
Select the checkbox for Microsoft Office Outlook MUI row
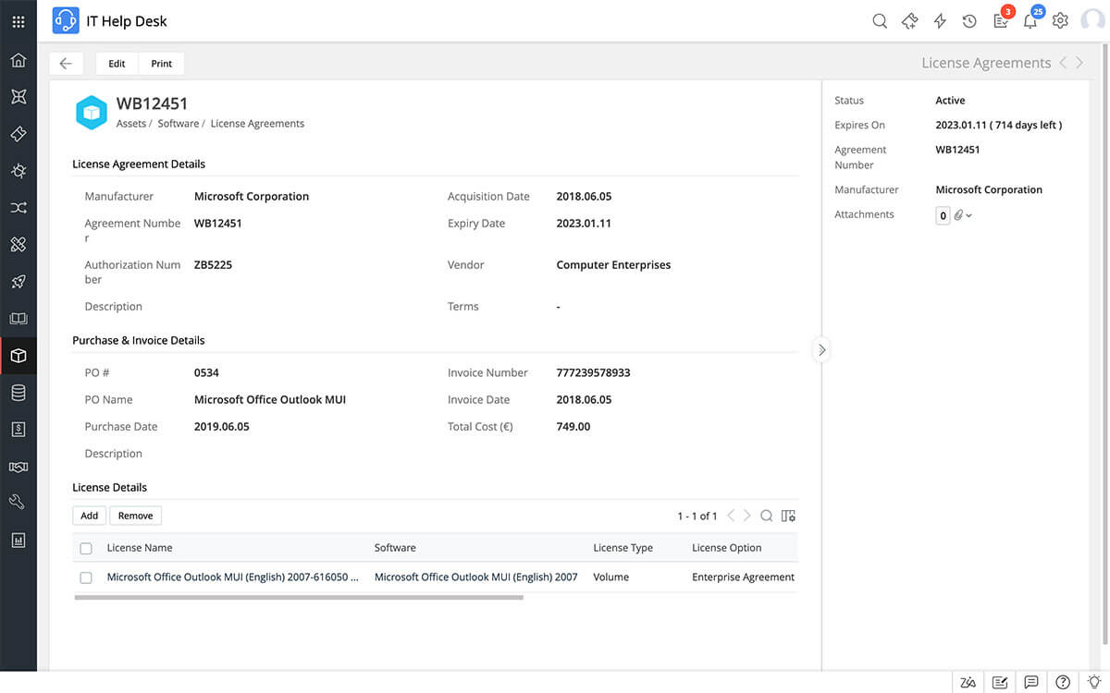coord(86,577)
